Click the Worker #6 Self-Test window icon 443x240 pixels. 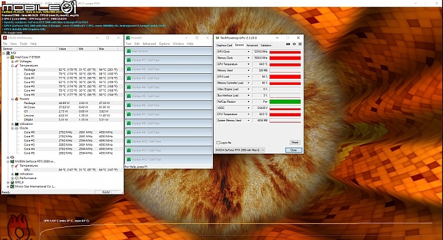129,105
